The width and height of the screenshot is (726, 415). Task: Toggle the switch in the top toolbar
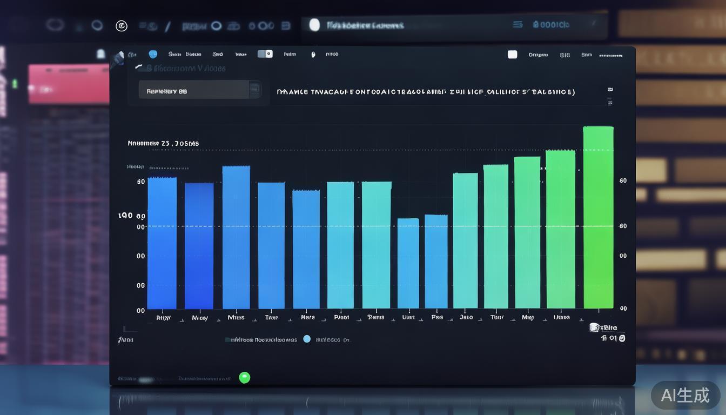265,54
